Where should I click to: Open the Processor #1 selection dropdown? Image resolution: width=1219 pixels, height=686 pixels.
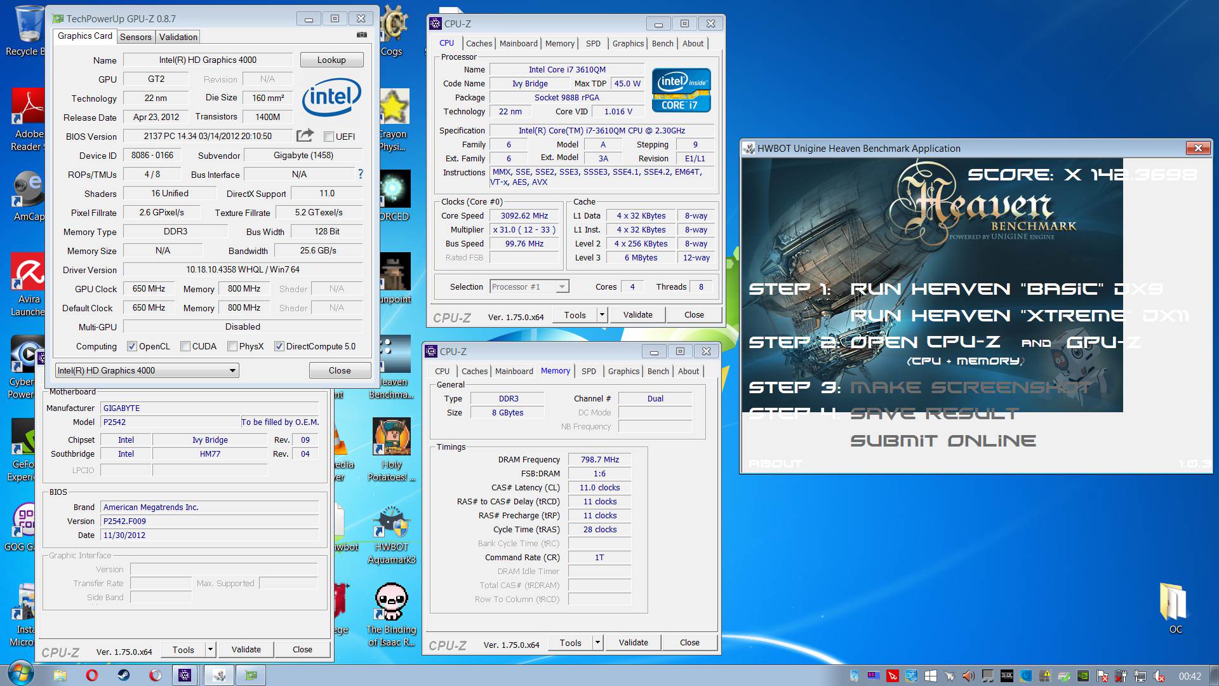[530, 287]
